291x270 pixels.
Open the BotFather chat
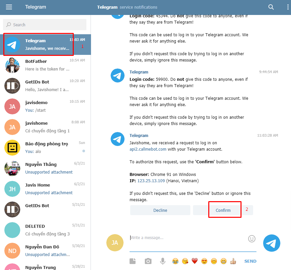pos(46,65)
